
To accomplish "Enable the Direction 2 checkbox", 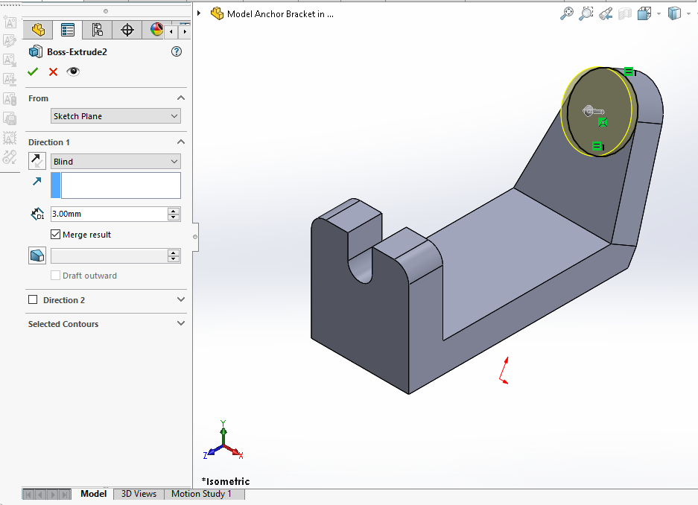I will (33, 300).
